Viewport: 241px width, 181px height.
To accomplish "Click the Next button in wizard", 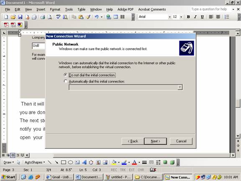I will 155,141.
